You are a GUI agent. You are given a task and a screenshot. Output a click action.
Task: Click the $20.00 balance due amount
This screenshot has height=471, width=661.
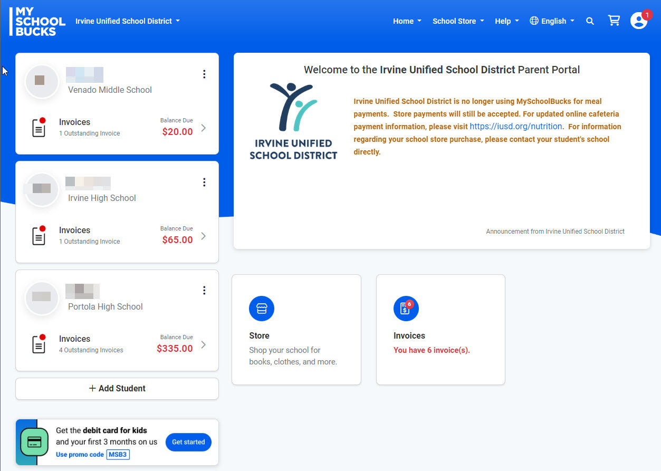pos(177,132)
